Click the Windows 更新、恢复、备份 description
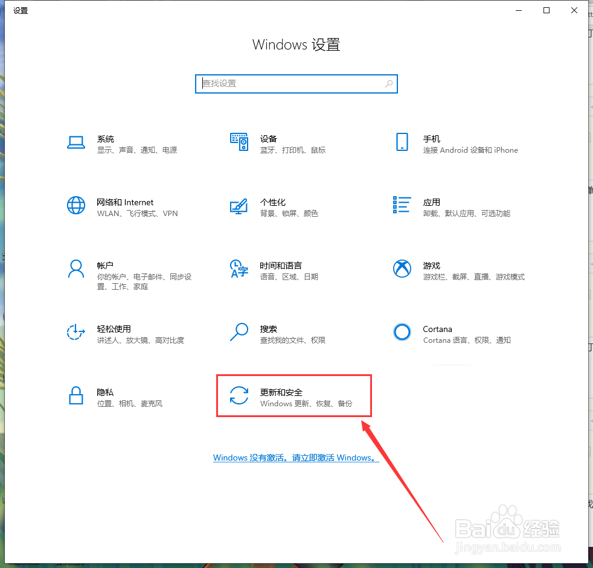The height and width of the screenshot is (568, 593). point(306,404)
